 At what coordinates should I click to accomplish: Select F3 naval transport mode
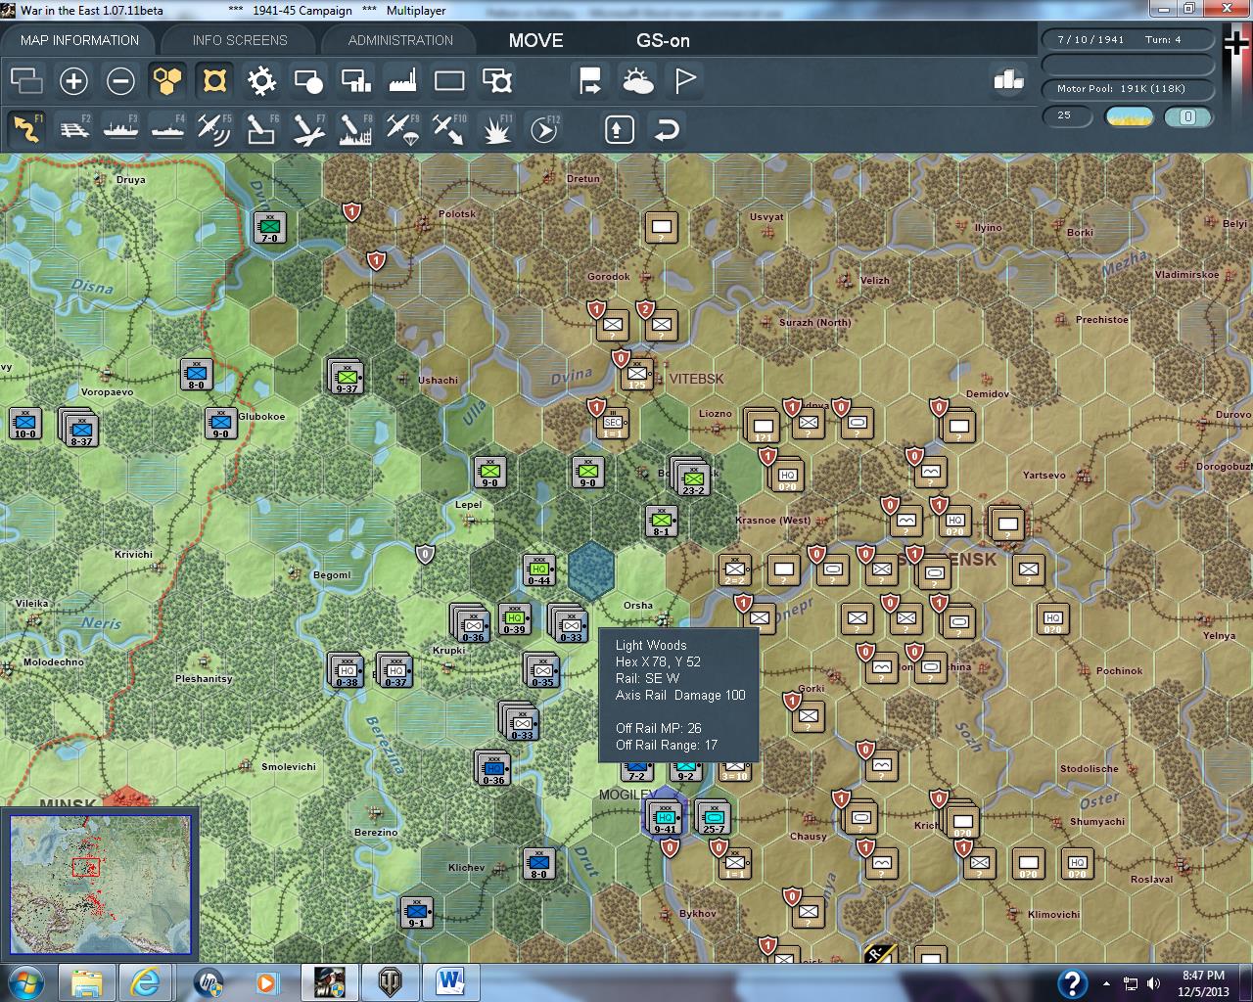click(120, 129)
